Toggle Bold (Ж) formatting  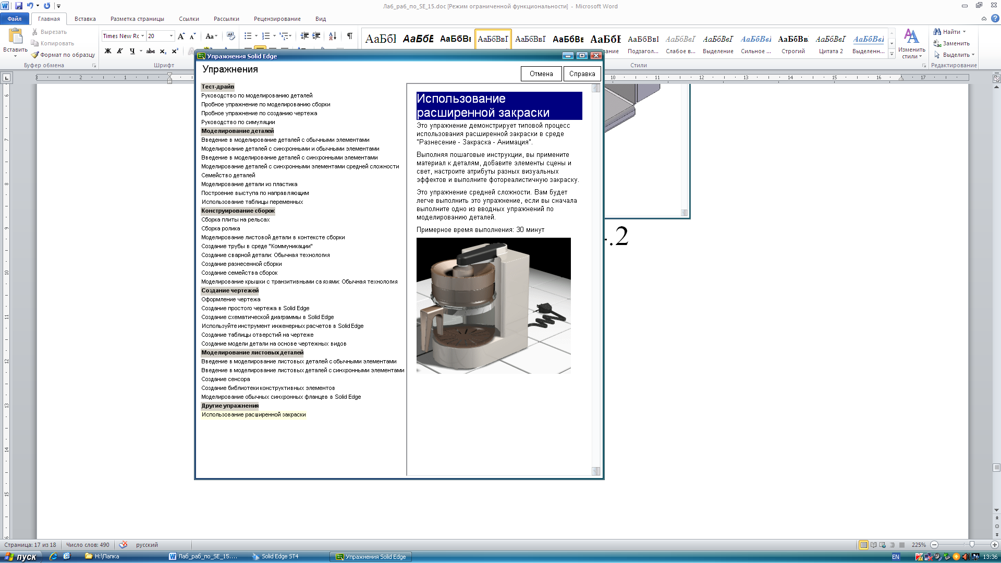click(x=108, y=51)
